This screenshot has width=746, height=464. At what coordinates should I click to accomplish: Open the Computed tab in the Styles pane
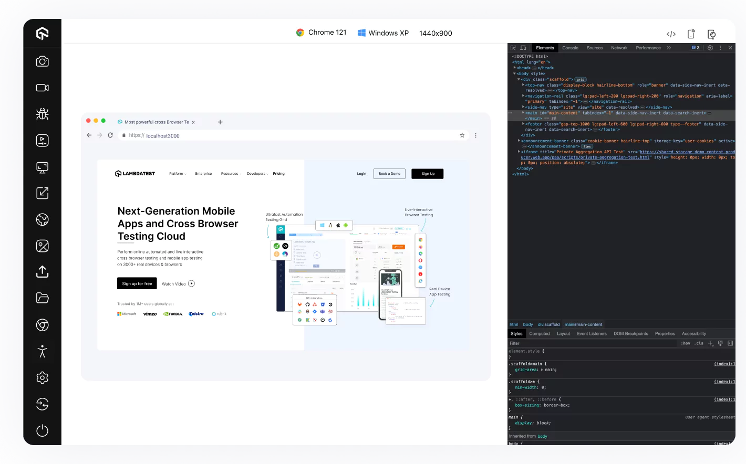[539, 333]
